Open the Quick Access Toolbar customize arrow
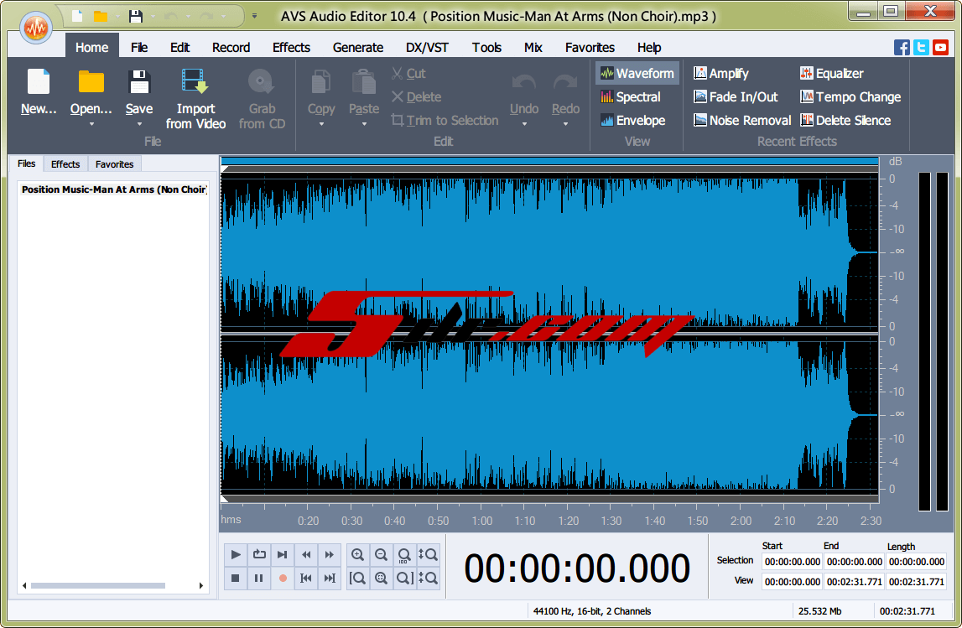962x628 pixels. pos(254,16)
